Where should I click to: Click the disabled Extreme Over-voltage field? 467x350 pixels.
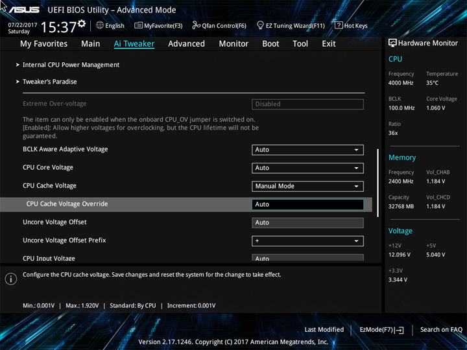click(x=307, y=104)
